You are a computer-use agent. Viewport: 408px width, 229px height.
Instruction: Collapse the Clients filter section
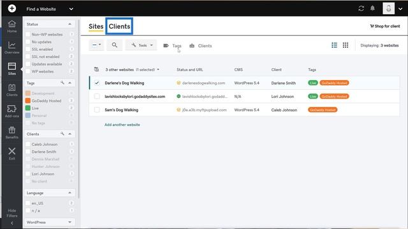pyautogui.click(x=69, y=134)
